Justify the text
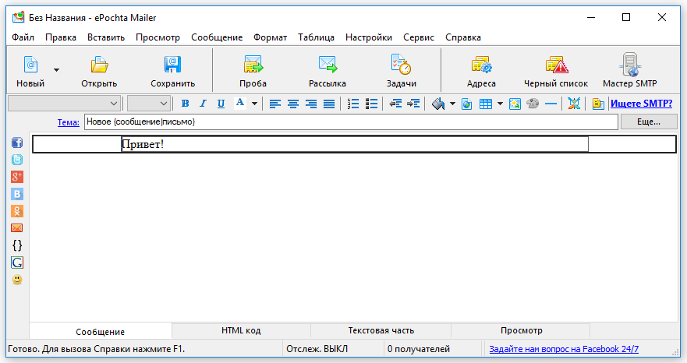Screen dimensions: 687x363 (x=329, y=104)
